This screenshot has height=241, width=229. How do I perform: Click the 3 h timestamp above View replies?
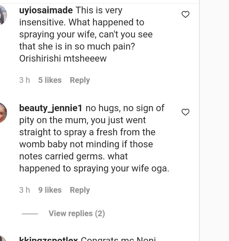point(24,190)
